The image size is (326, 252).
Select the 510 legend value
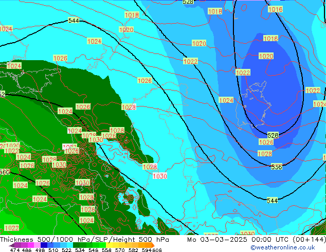click(53, 250)
